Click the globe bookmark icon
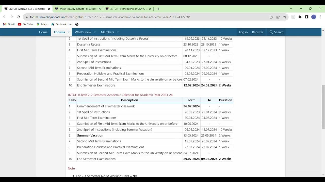325x182 pixels. click(x=77, y=24)
